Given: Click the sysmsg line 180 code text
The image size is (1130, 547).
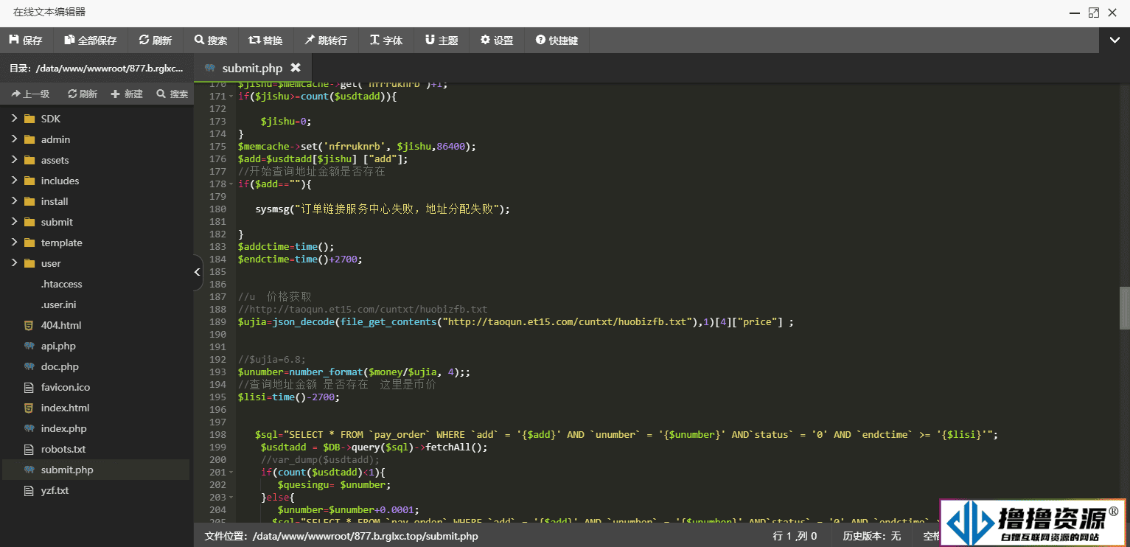Looking at the screenshot, I should 383,209.
